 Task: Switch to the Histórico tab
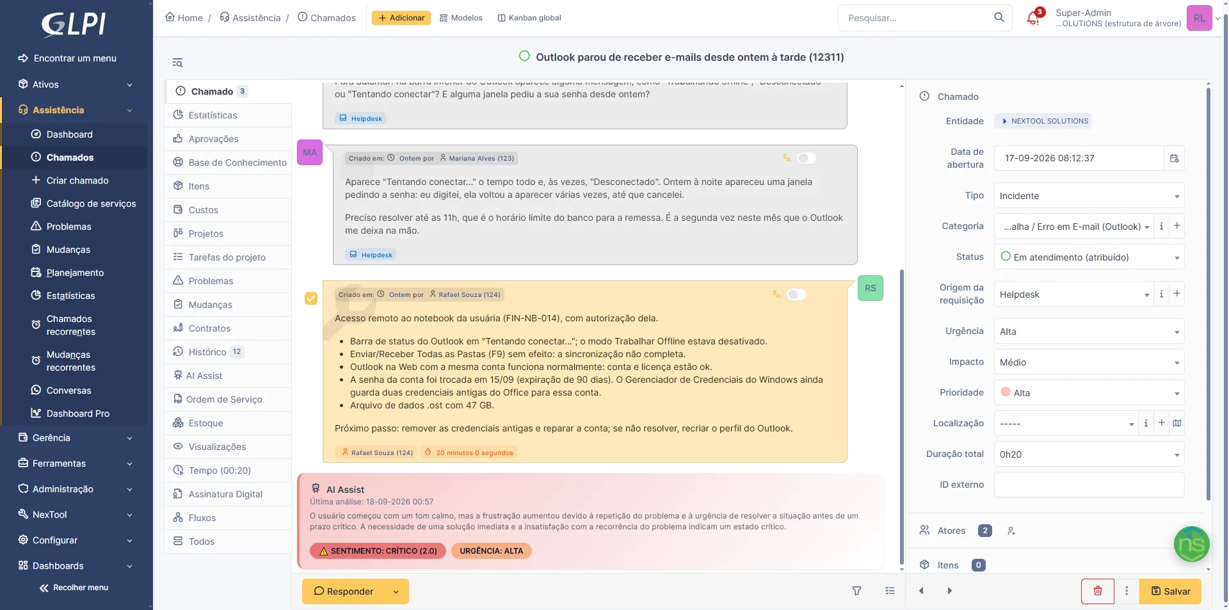click(228, 352)
